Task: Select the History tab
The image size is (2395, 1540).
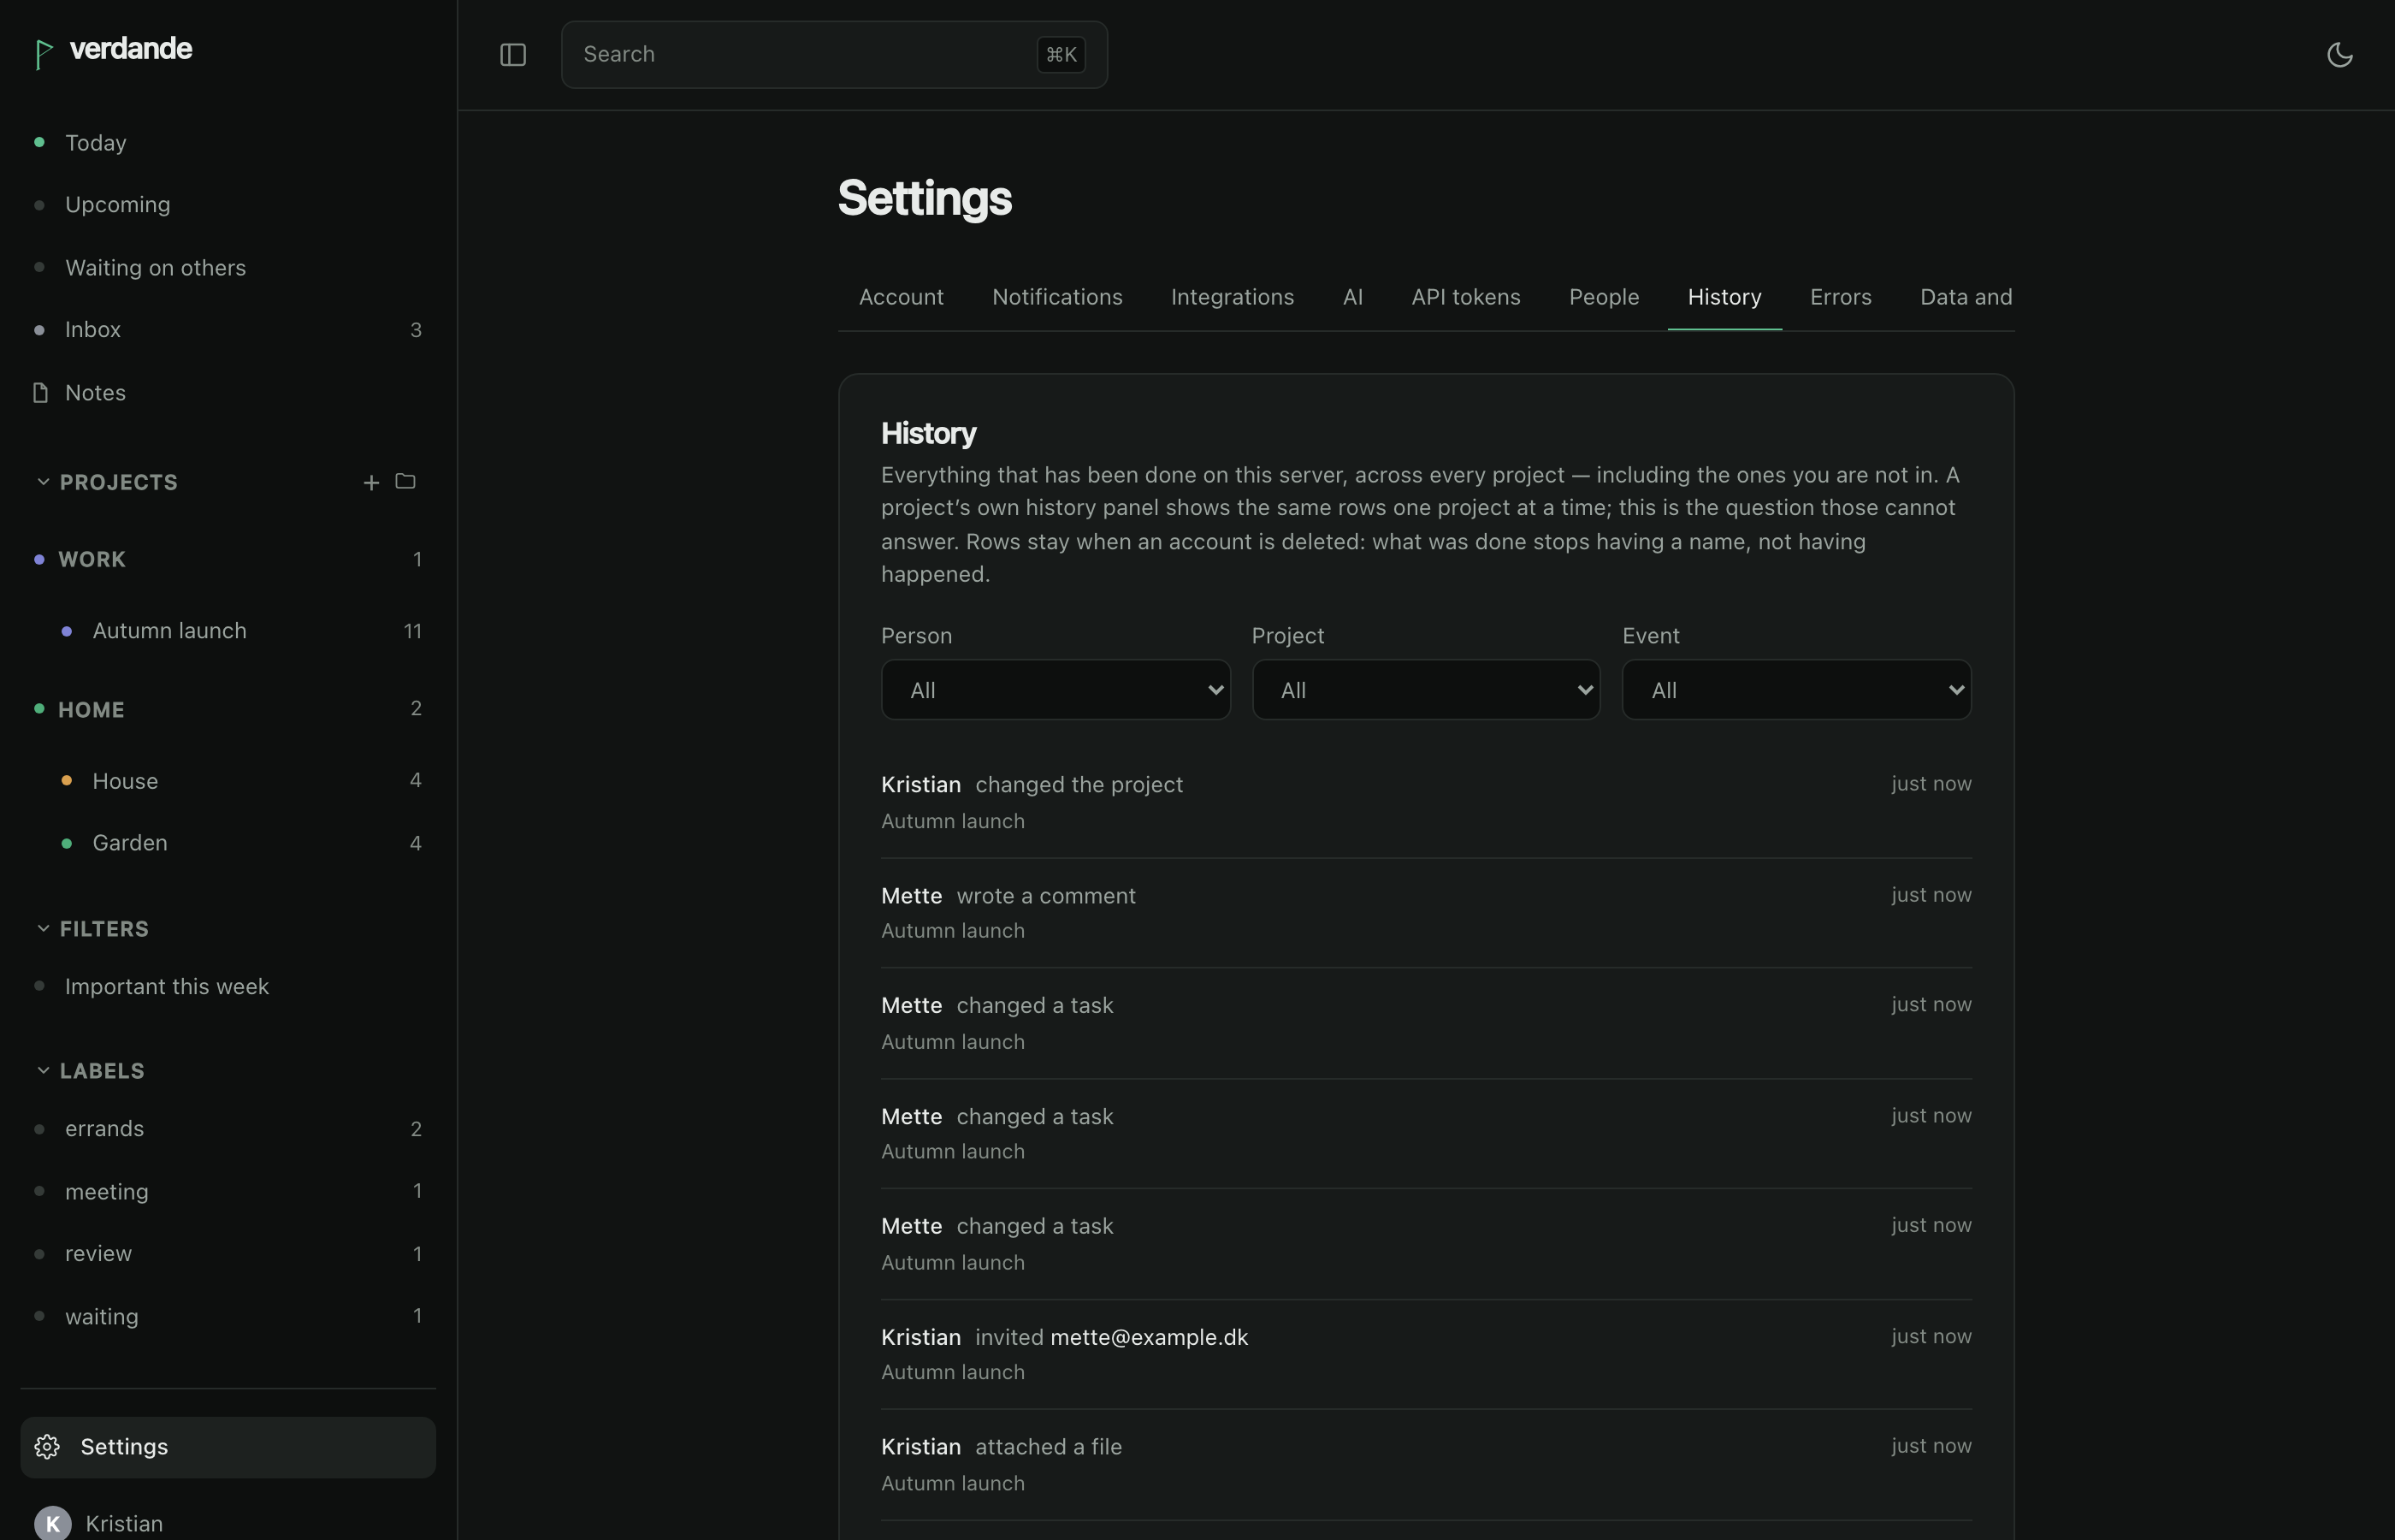Action: point(1724,297)
